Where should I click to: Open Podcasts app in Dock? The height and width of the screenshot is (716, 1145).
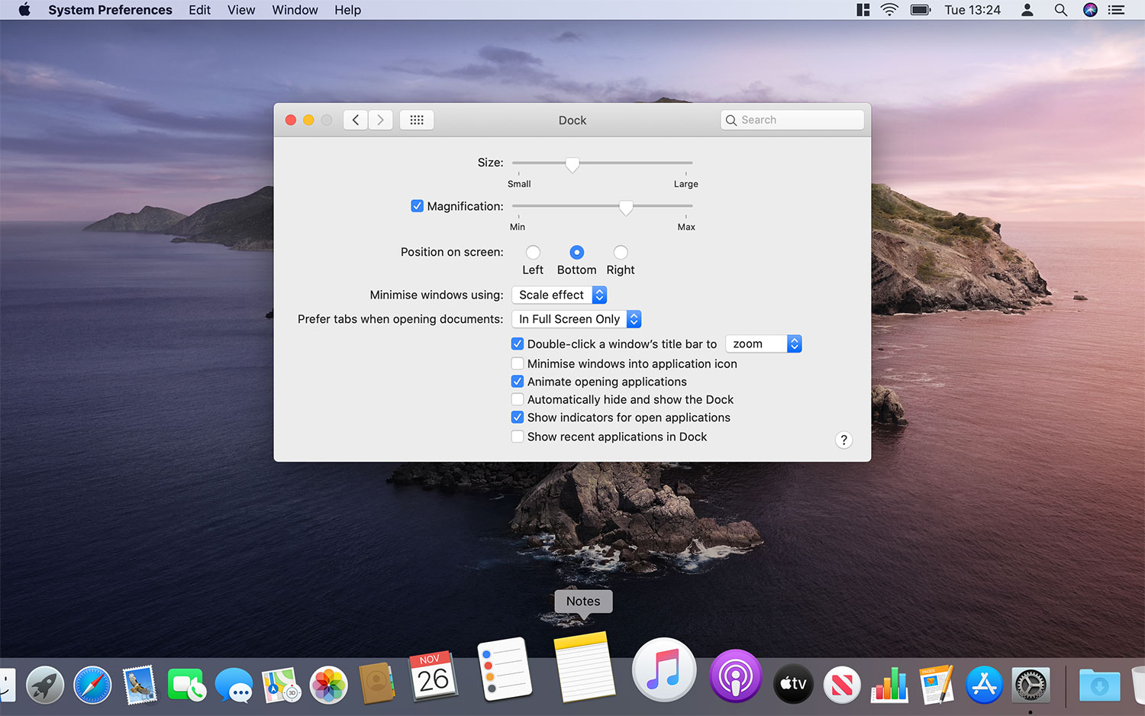coord(735,676)
